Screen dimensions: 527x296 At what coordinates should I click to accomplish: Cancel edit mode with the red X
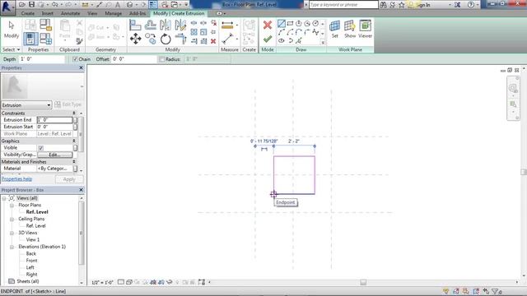point(268,25)
